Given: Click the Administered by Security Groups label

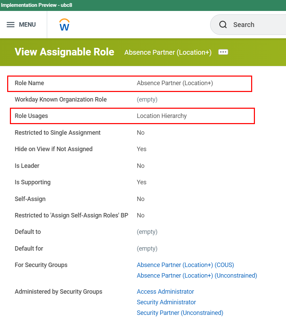Looking at the screenshot, I should click(58, 292).
